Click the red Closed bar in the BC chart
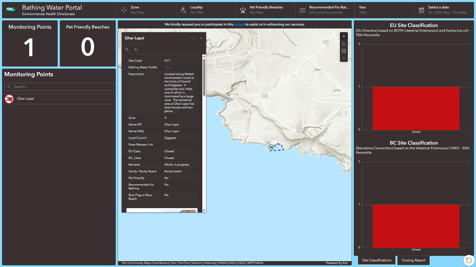476x267 pixels. 416,226
